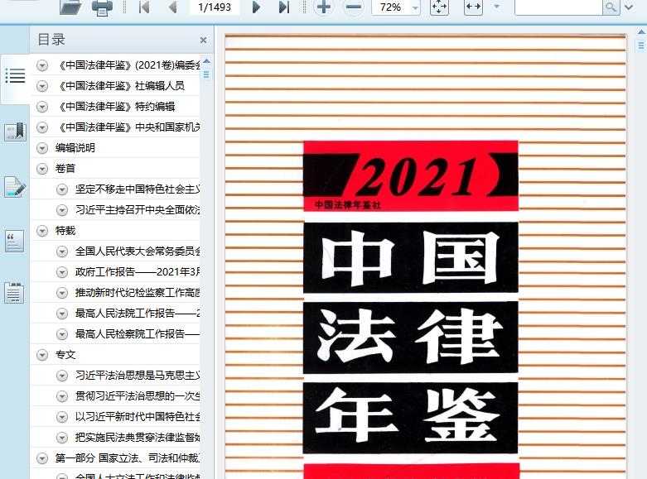Click the contents panel scrollbar thumb

click(x=207, y=74)
